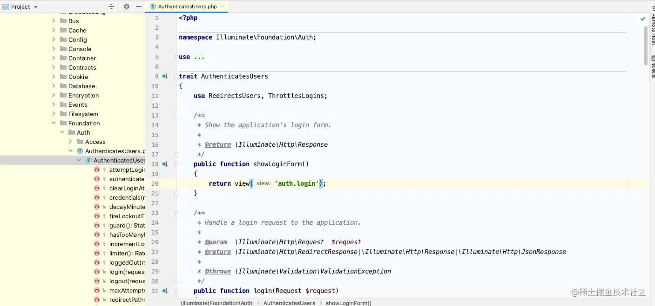This screenshot has width=655, height=306.
Task: Click the method icon beside credentials
Action: point(97,197)
